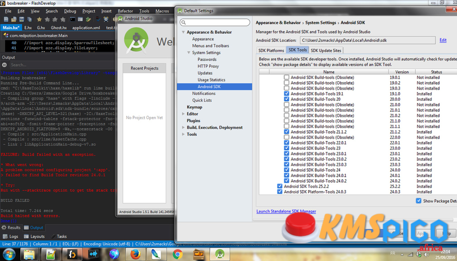Click the Save disk icon in FlashDevelop toolbar
The image size is (457, 261).
click(x=21, y=19)
